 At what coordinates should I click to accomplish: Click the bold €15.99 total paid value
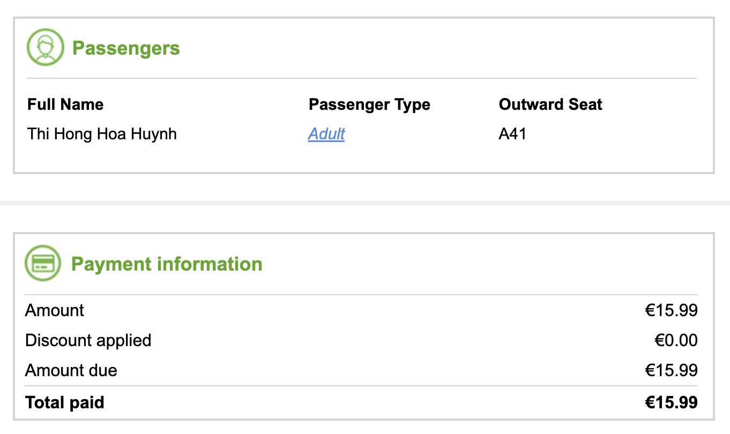[x=671, y=402]
